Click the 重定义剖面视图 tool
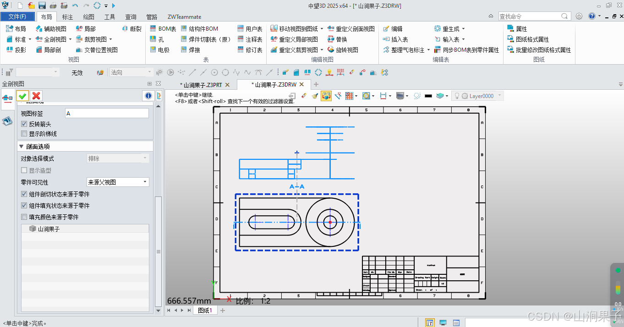 coord(351,28)
